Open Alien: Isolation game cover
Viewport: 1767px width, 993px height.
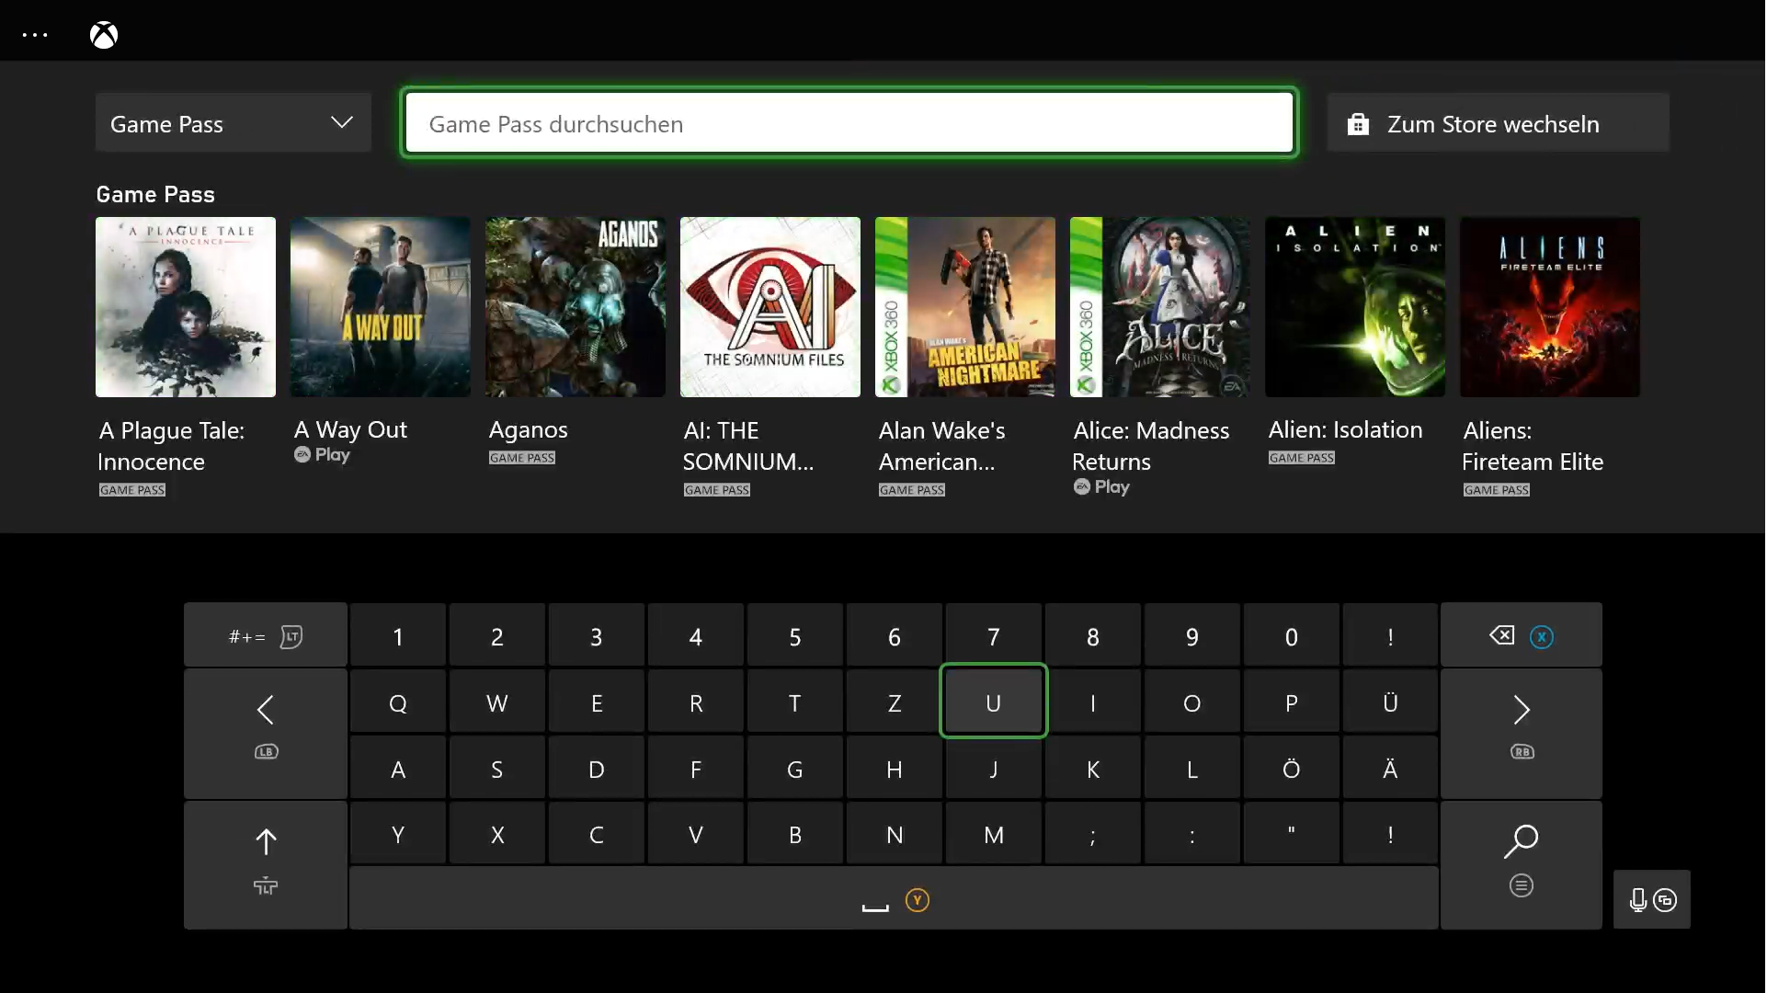pyautogui.click(x=1355, y=307)
